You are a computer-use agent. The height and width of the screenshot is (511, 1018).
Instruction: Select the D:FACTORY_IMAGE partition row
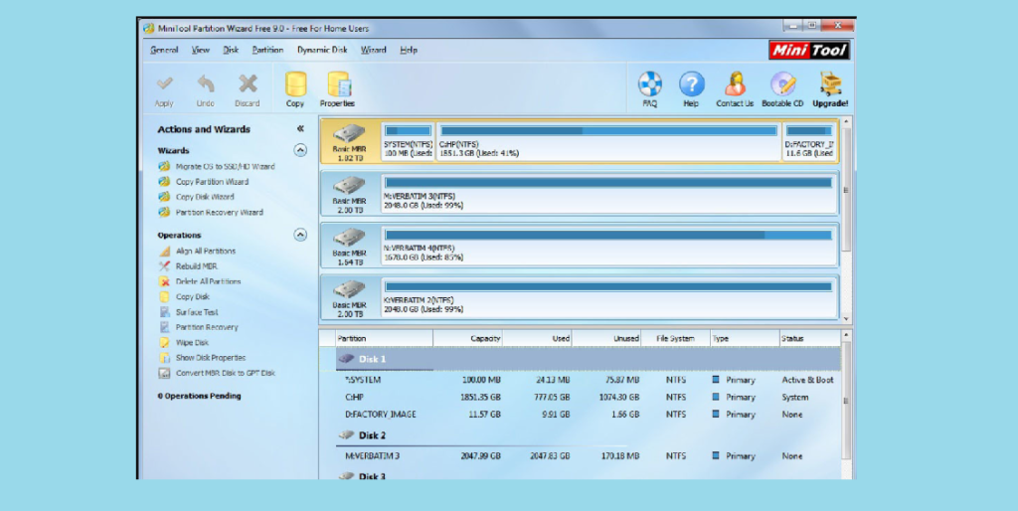[588, 415]
